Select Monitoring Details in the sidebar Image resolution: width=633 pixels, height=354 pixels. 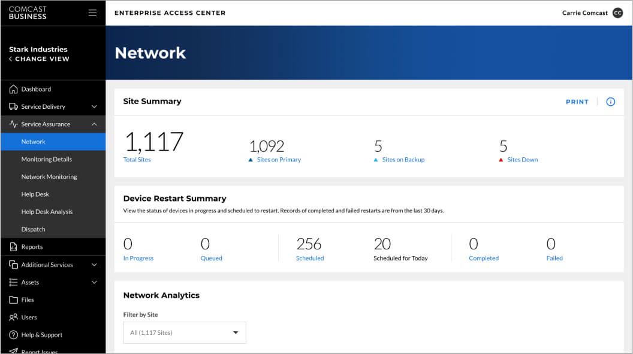coord(46,159)
